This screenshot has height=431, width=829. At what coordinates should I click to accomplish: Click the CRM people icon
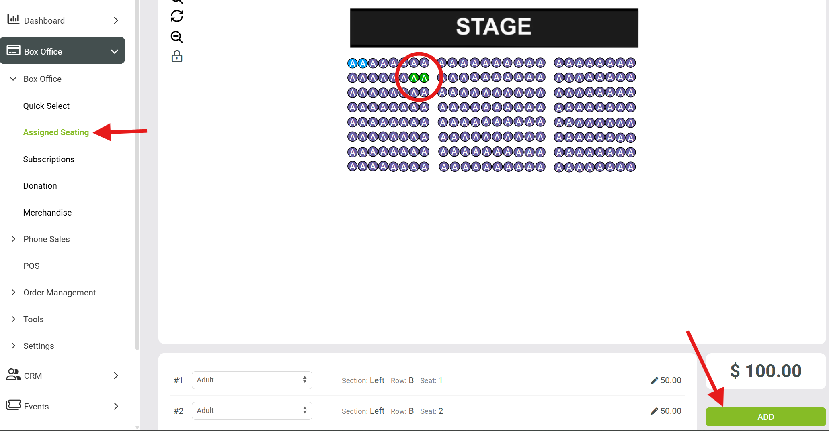(x=13, y=374)
